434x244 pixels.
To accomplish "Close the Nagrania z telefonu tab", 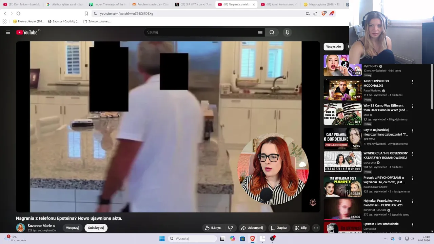I will point(254,4).
